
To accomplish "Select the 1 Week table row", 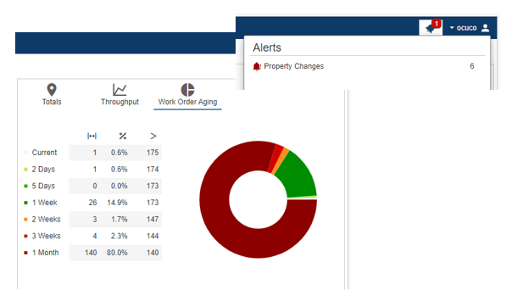I will [92, 203].
